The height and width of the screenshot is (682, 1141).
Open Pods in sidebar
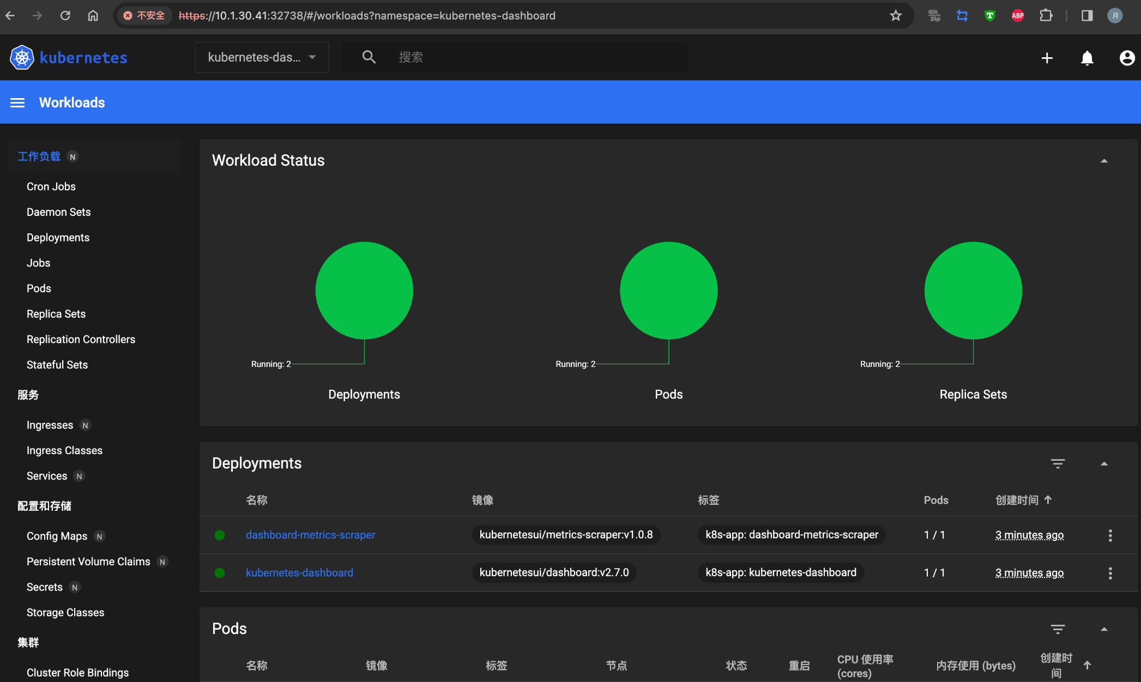(x=39, y=288)
